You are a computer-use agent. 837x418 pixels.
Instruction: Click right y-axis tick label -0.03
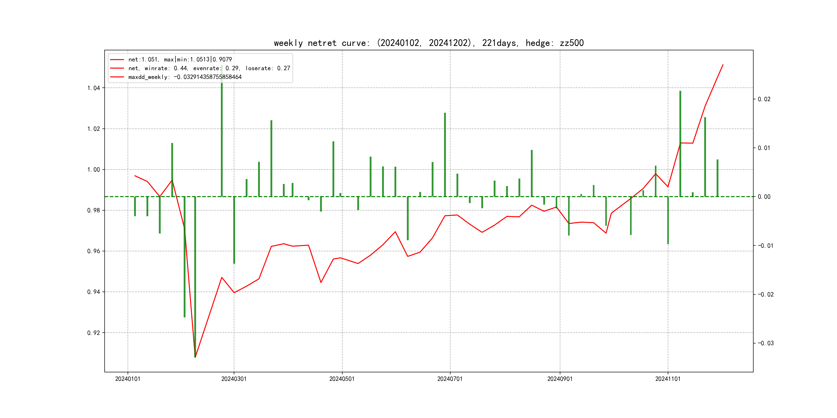tap(765, 343)
